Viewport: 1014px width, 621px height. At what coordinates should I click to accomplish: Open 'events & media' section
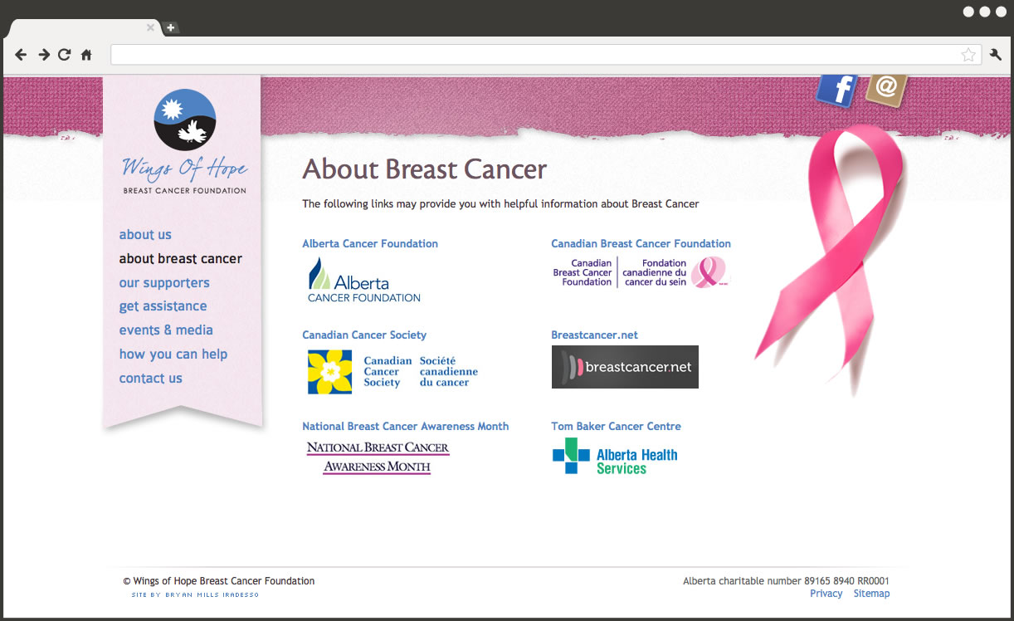click(x=166, y=330)
